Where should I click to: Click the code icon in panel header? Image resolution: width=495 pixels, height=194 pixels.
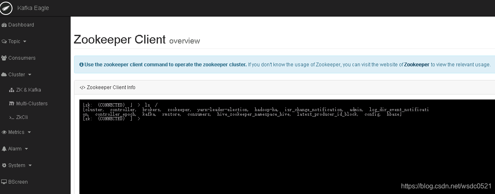82,87
